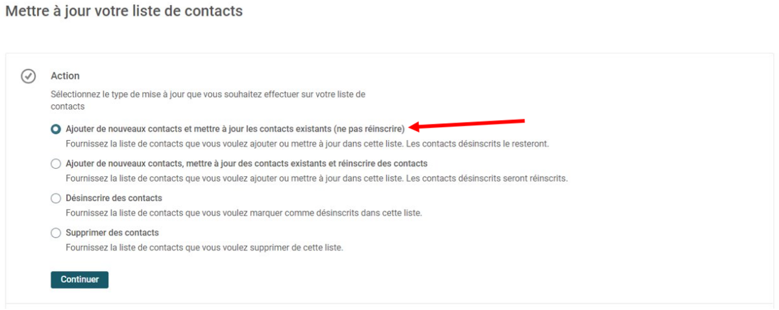Choose the 'Désinscrire des contacts' radio button
The width and height of the screenshot is (779, 310).
56,198
